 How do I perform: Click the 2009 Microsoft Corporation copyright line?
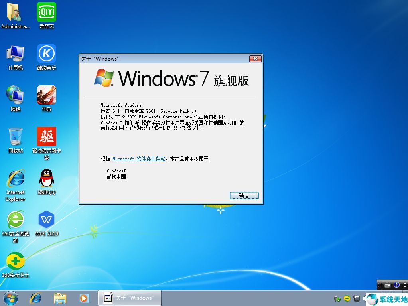pyautogui.click(x=164, y=117)
